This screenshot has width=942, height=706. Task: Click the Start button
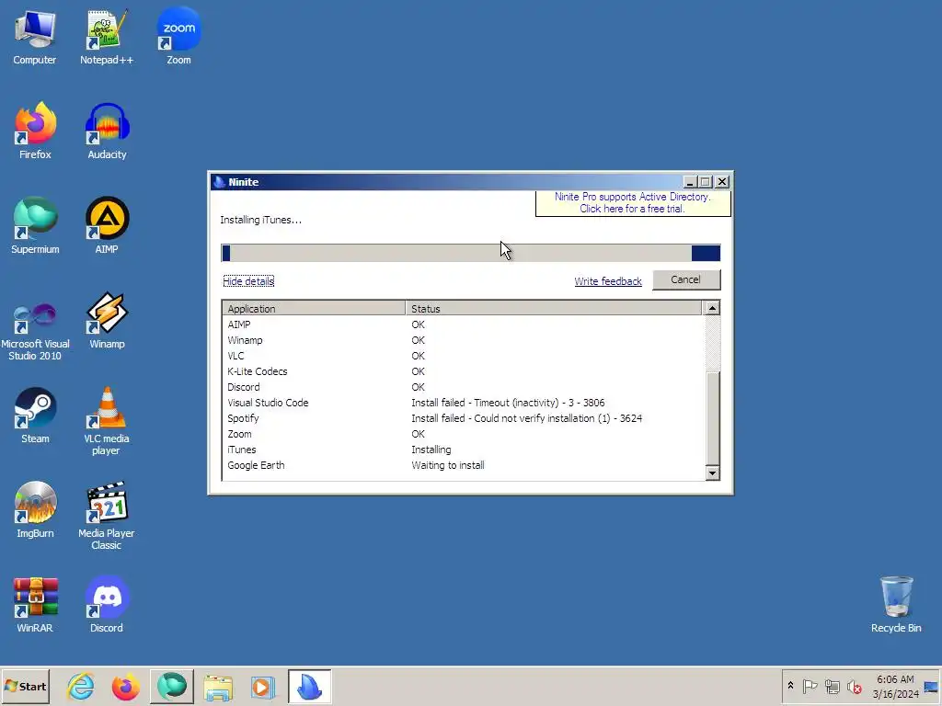(25, 687)
